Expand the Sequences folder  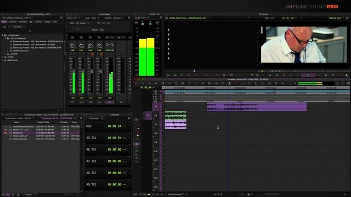click(x=3, y=60)
